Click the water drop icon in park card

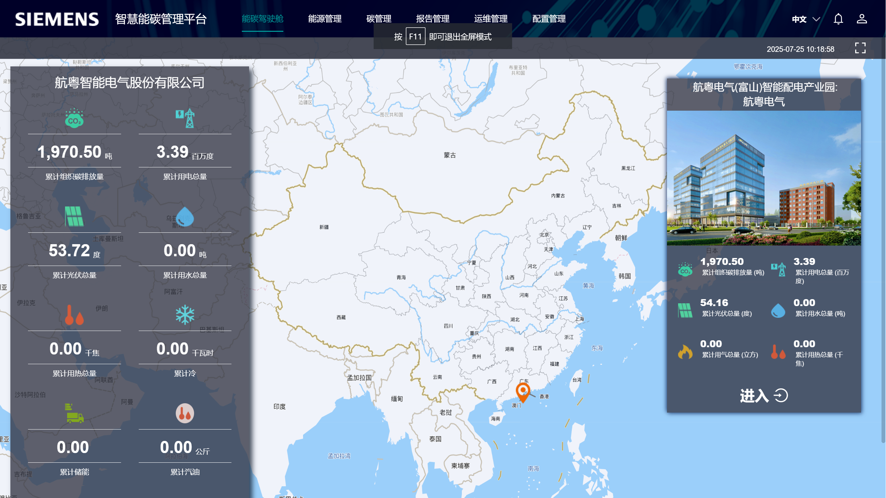[x=778, y=311]
